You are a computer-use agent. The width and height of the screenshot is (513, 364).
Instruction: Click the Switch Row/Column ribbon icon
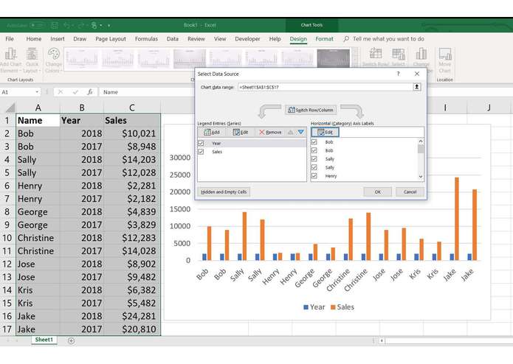click(x=376, y=53)
